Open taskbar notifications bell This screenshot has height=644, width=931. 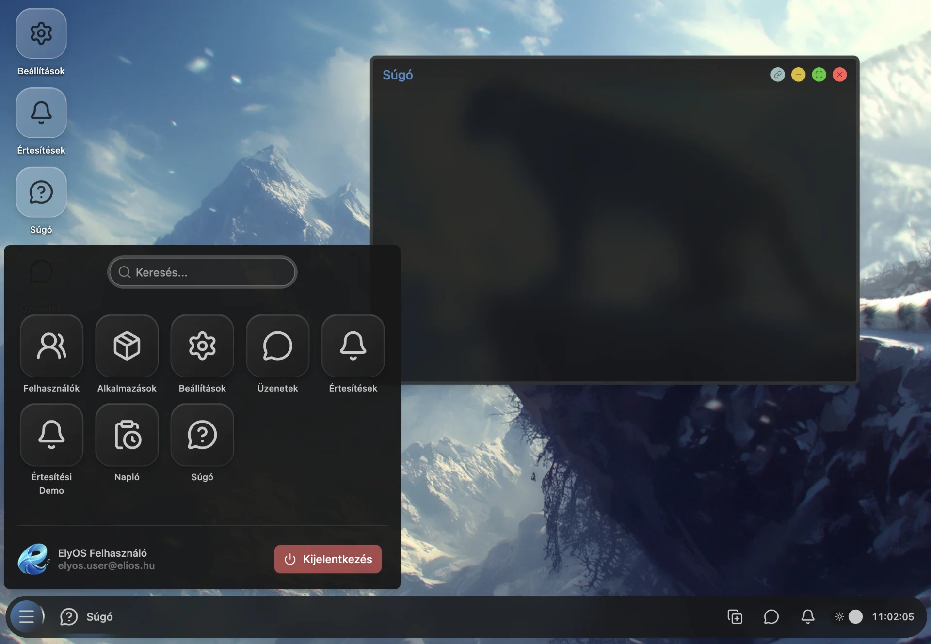tap(807, 616)
